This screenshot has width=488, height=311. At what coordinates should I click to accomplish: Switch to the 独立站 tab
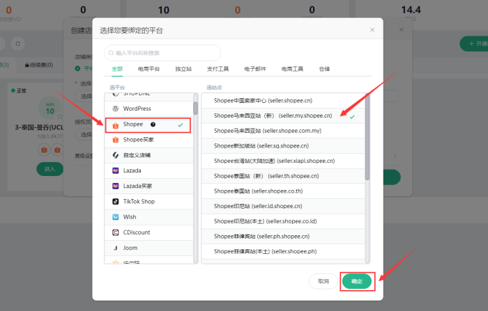[x=183, y=69]
